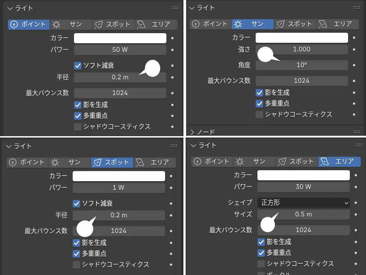Uncheck 影を生成 in the spot light panel
Screen dimensions: 366x275
coord(76,243)
